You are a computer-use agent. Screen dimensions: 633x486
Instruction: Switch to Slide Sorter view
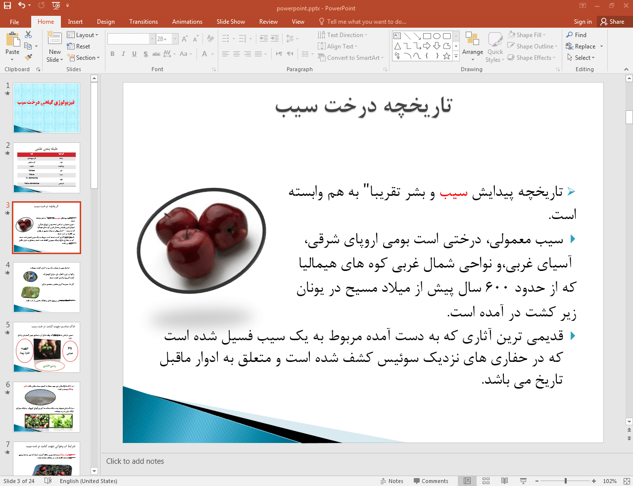(x=486, y=481)
